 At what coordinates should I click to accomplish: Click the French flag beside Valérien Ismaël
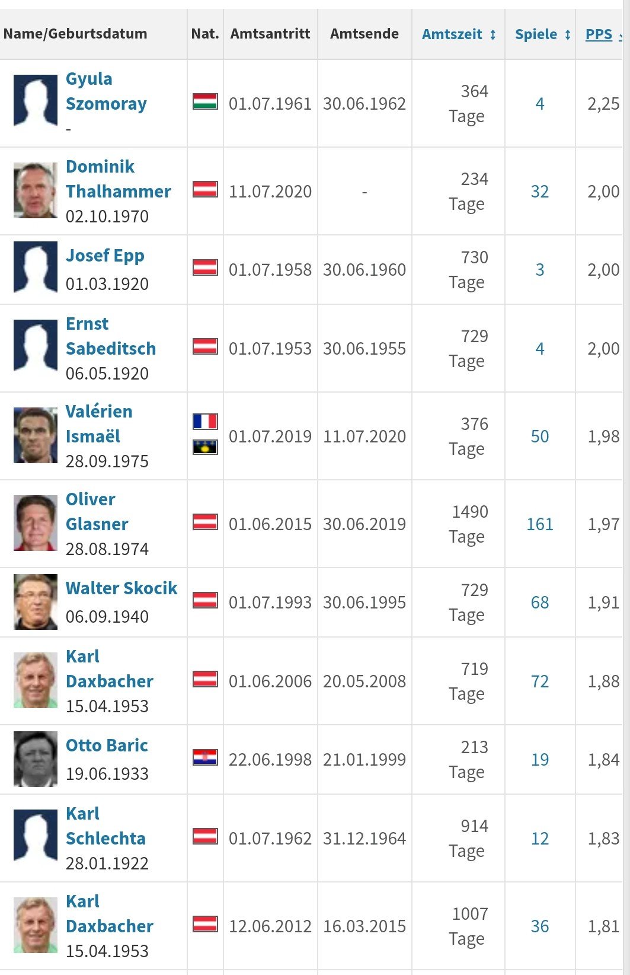205,421
